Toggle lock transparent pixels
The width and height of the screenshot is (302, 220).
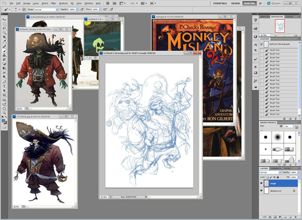pos(268,177)
